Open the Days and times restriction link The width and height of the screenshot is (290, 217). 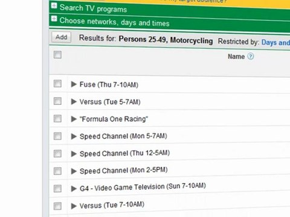(275, 43)
